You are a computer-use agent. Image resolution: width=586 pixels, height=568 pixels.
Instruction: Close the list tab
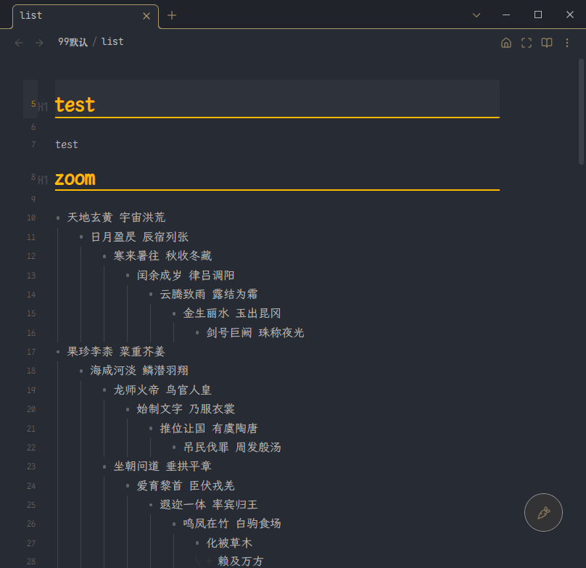[x=146, y=15]
